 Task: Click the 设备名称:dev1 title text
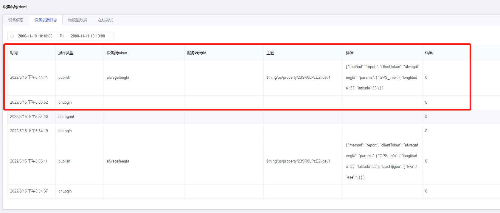tap(15, 7)
